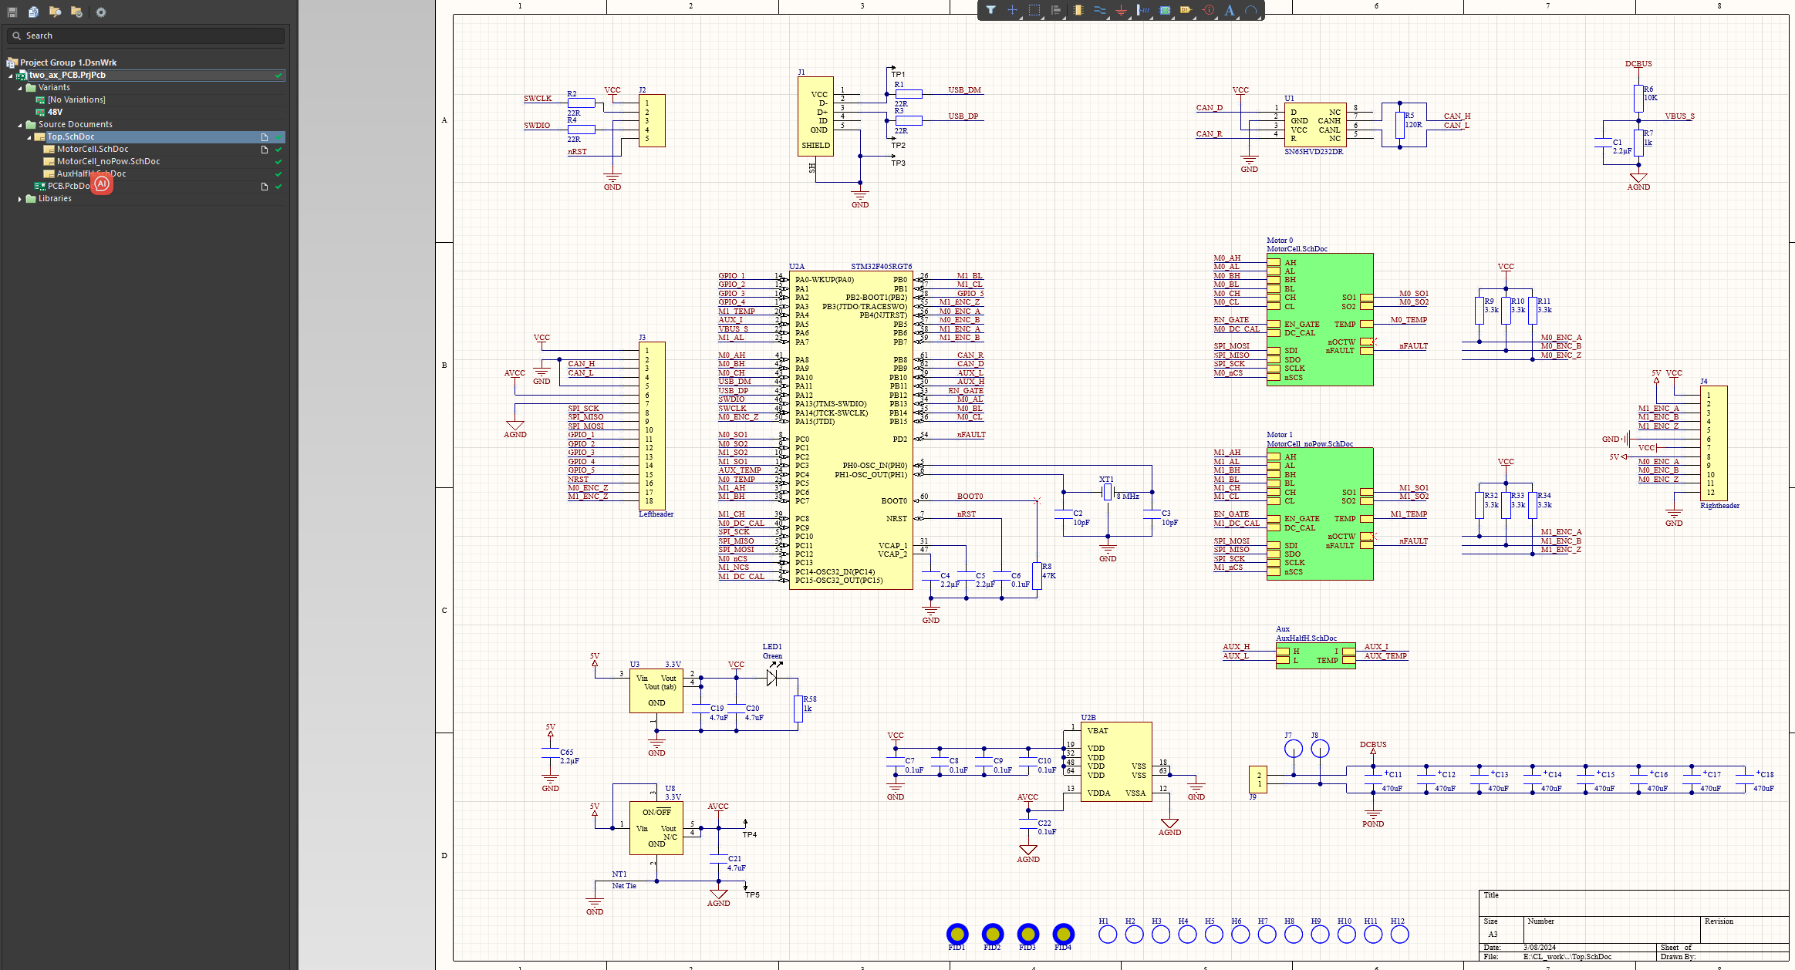Select the Aux AuxHalfH.SchDoc sheet symbol

click(1315, 655)
